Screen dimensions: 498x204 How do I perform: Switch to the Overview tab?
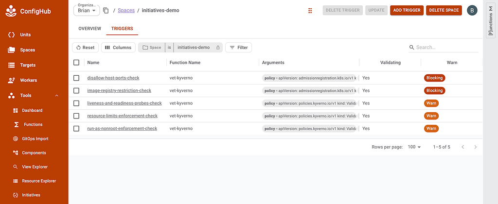point(90,29)
